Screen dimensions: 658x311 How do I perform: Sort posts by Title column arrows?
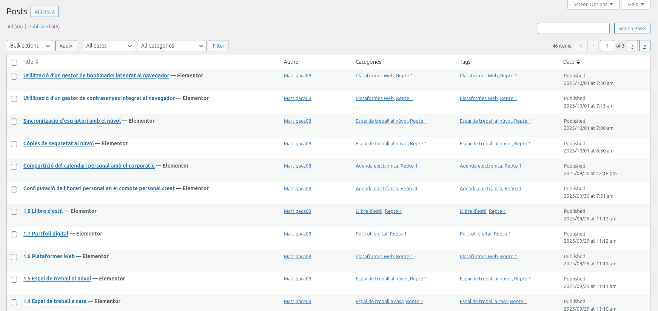click(37, 62)
